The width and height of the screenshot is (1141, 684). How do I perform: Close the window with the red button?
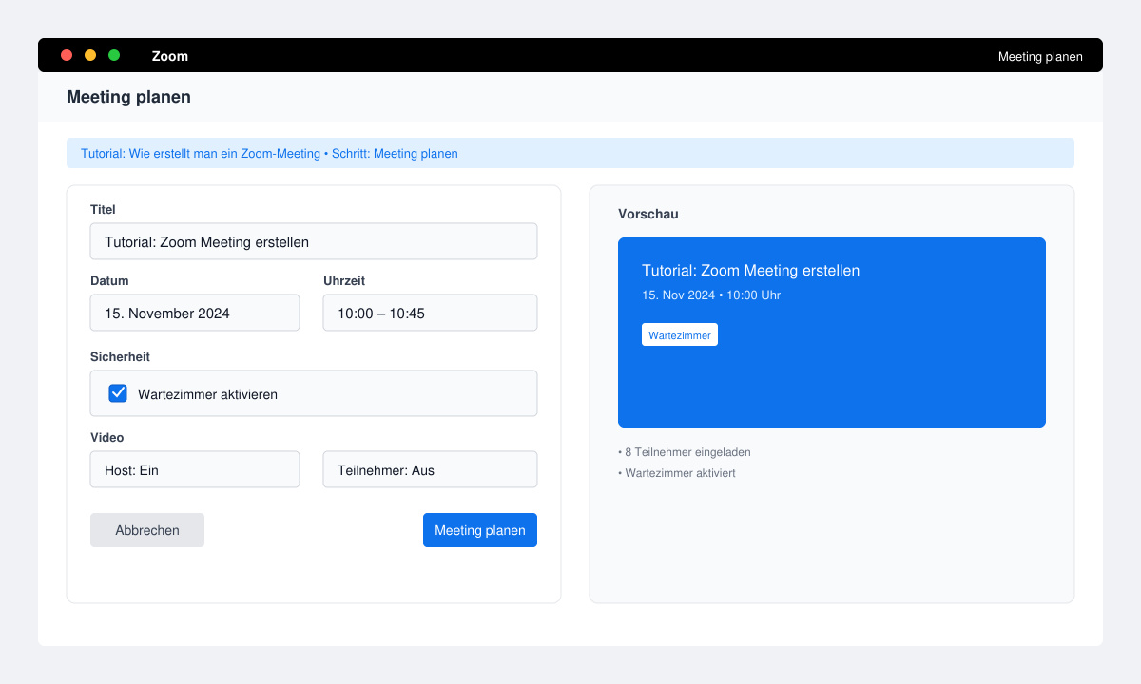point(67,55)
